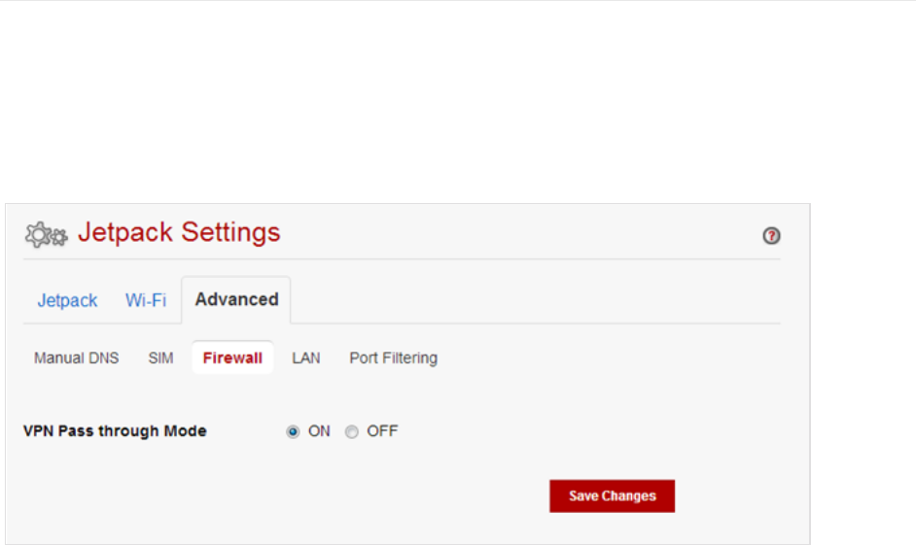
Task: Click the ON text label
Action: 319,431
